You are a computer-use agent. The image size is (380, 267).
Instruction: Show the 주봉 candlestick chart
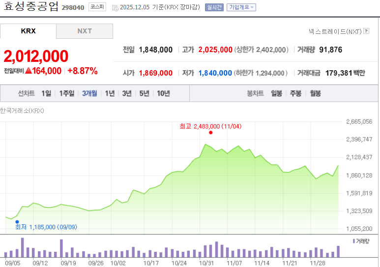(x=295, y=93)
